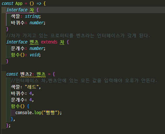165x134 pixels.
Task: Click the string value "레드"
Action: pyautogui.click(x=32, y=87)
